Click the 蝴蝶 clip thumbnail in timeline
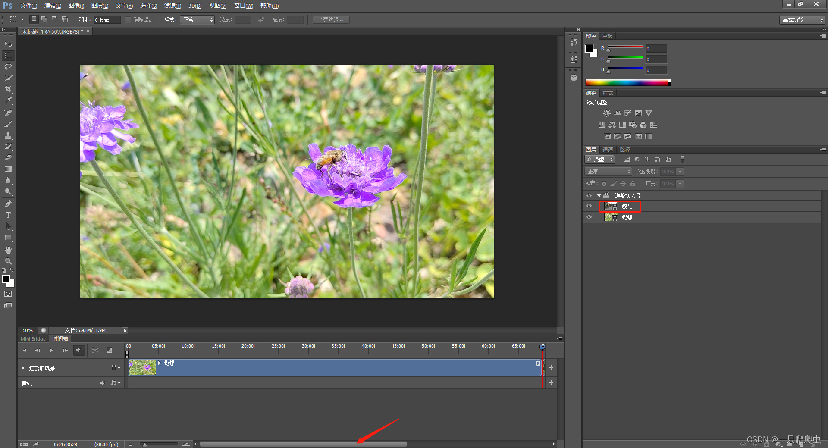This screenshot has width=828, height=448. (x=143, y=367)
